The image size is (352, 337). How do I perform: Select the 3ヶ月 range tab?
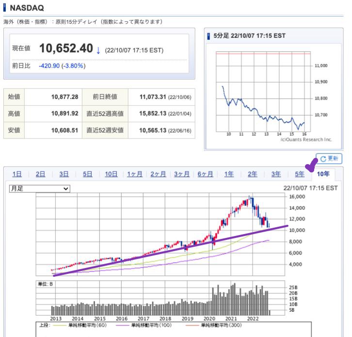point(182,174)
